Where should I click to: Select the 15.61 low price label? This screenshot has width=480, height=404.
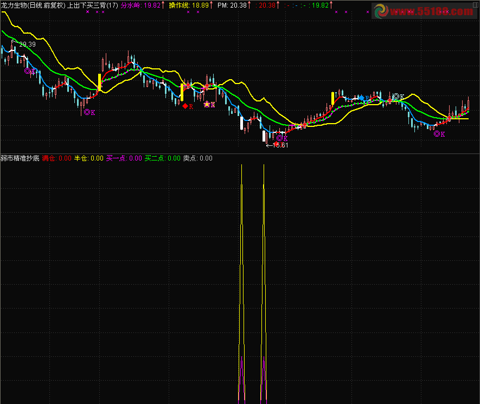[x=280, y=145]
